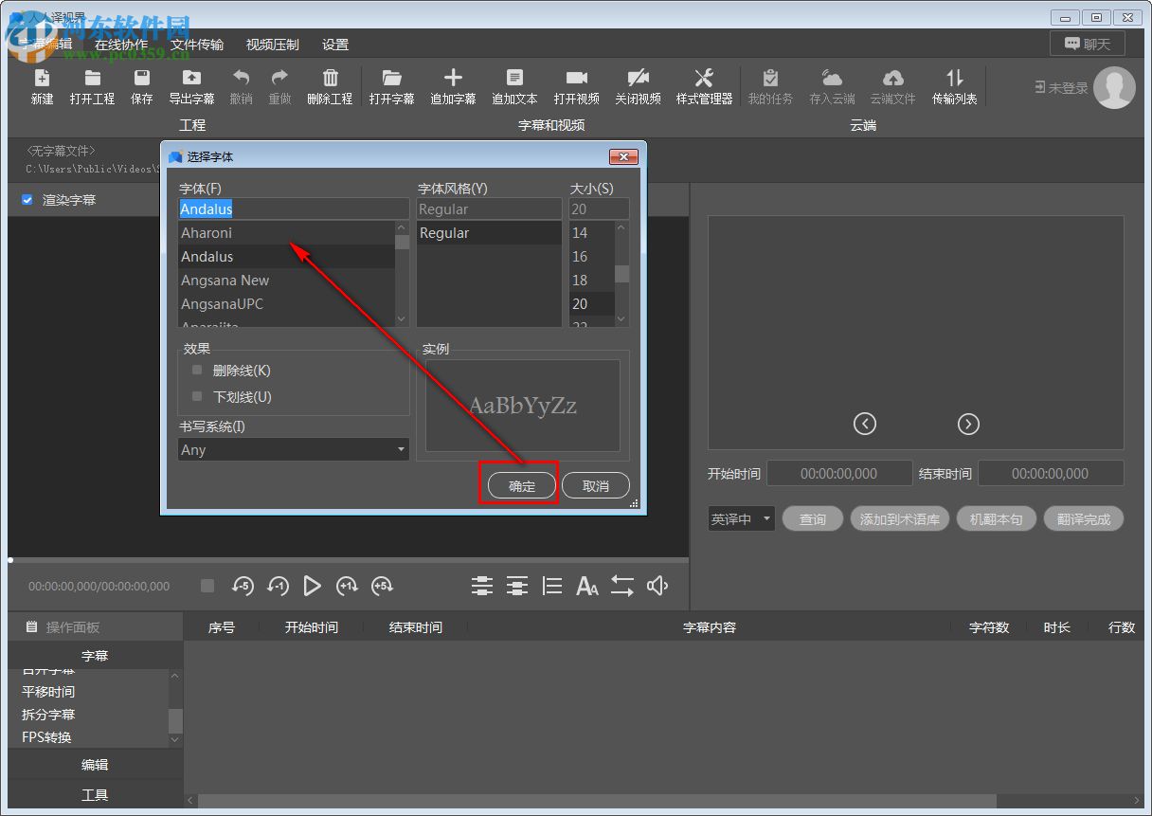Open the style manager (样式管理器)

point(704,79)
